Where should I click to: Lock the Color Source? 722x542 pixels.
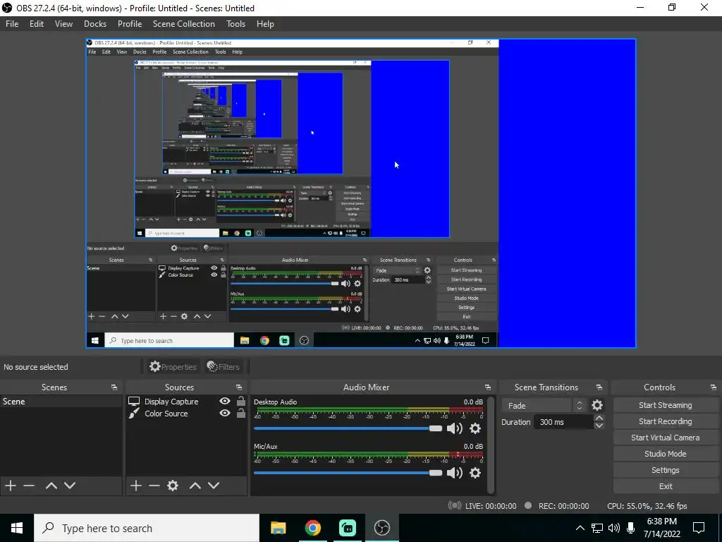point(241,413)
